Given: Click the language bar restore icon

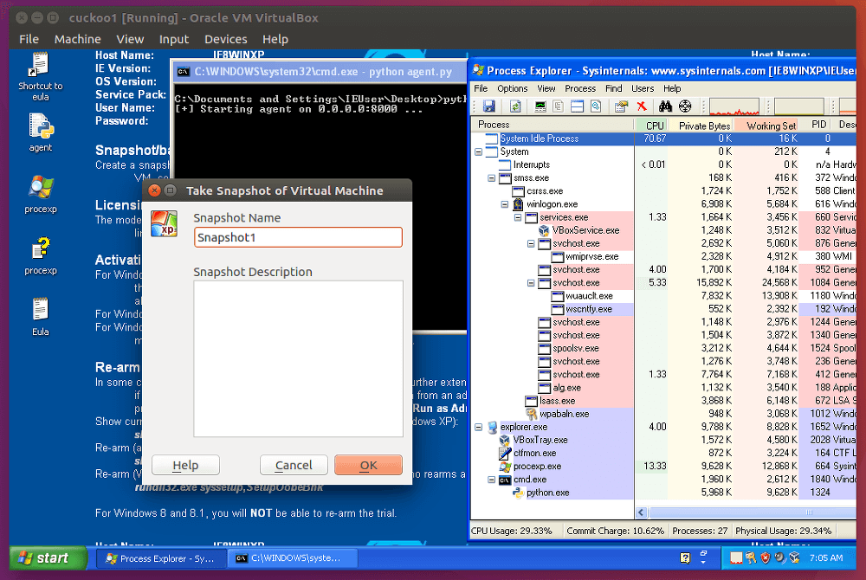Looking at the screenshot, I should (703, 553).
